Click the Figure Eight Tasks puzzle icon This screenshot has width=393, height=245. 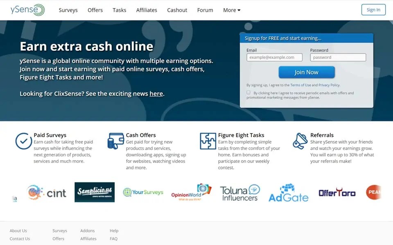coord(208,140)
